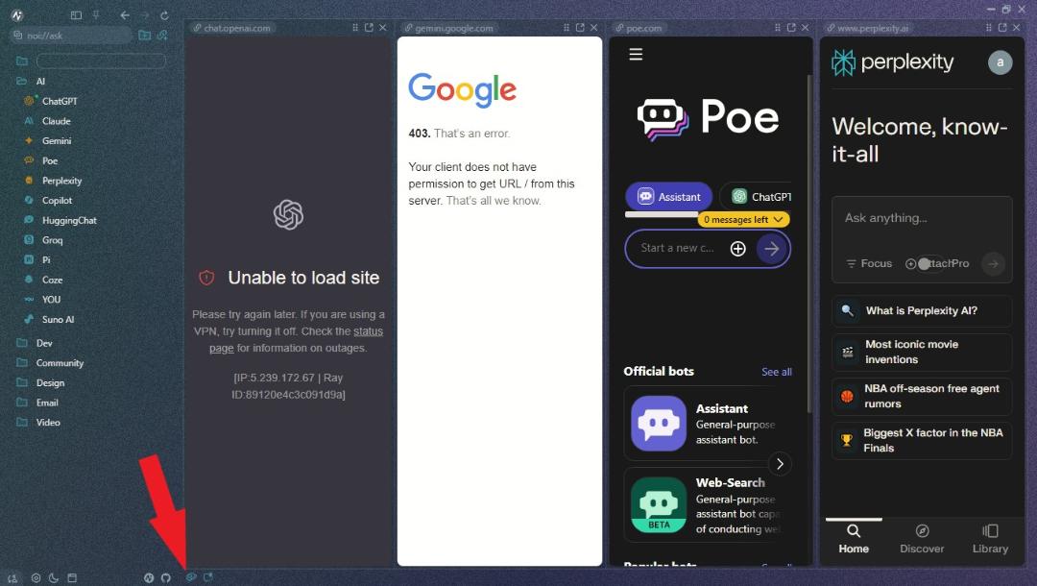Click the window icon in bottom bar
This screenshot has height=586, width=1037.
tap(72, 577)
